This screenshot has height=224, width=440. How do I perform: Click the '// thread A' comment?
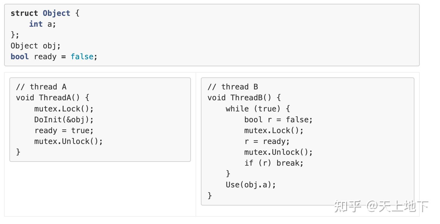[x=41, y=87]
